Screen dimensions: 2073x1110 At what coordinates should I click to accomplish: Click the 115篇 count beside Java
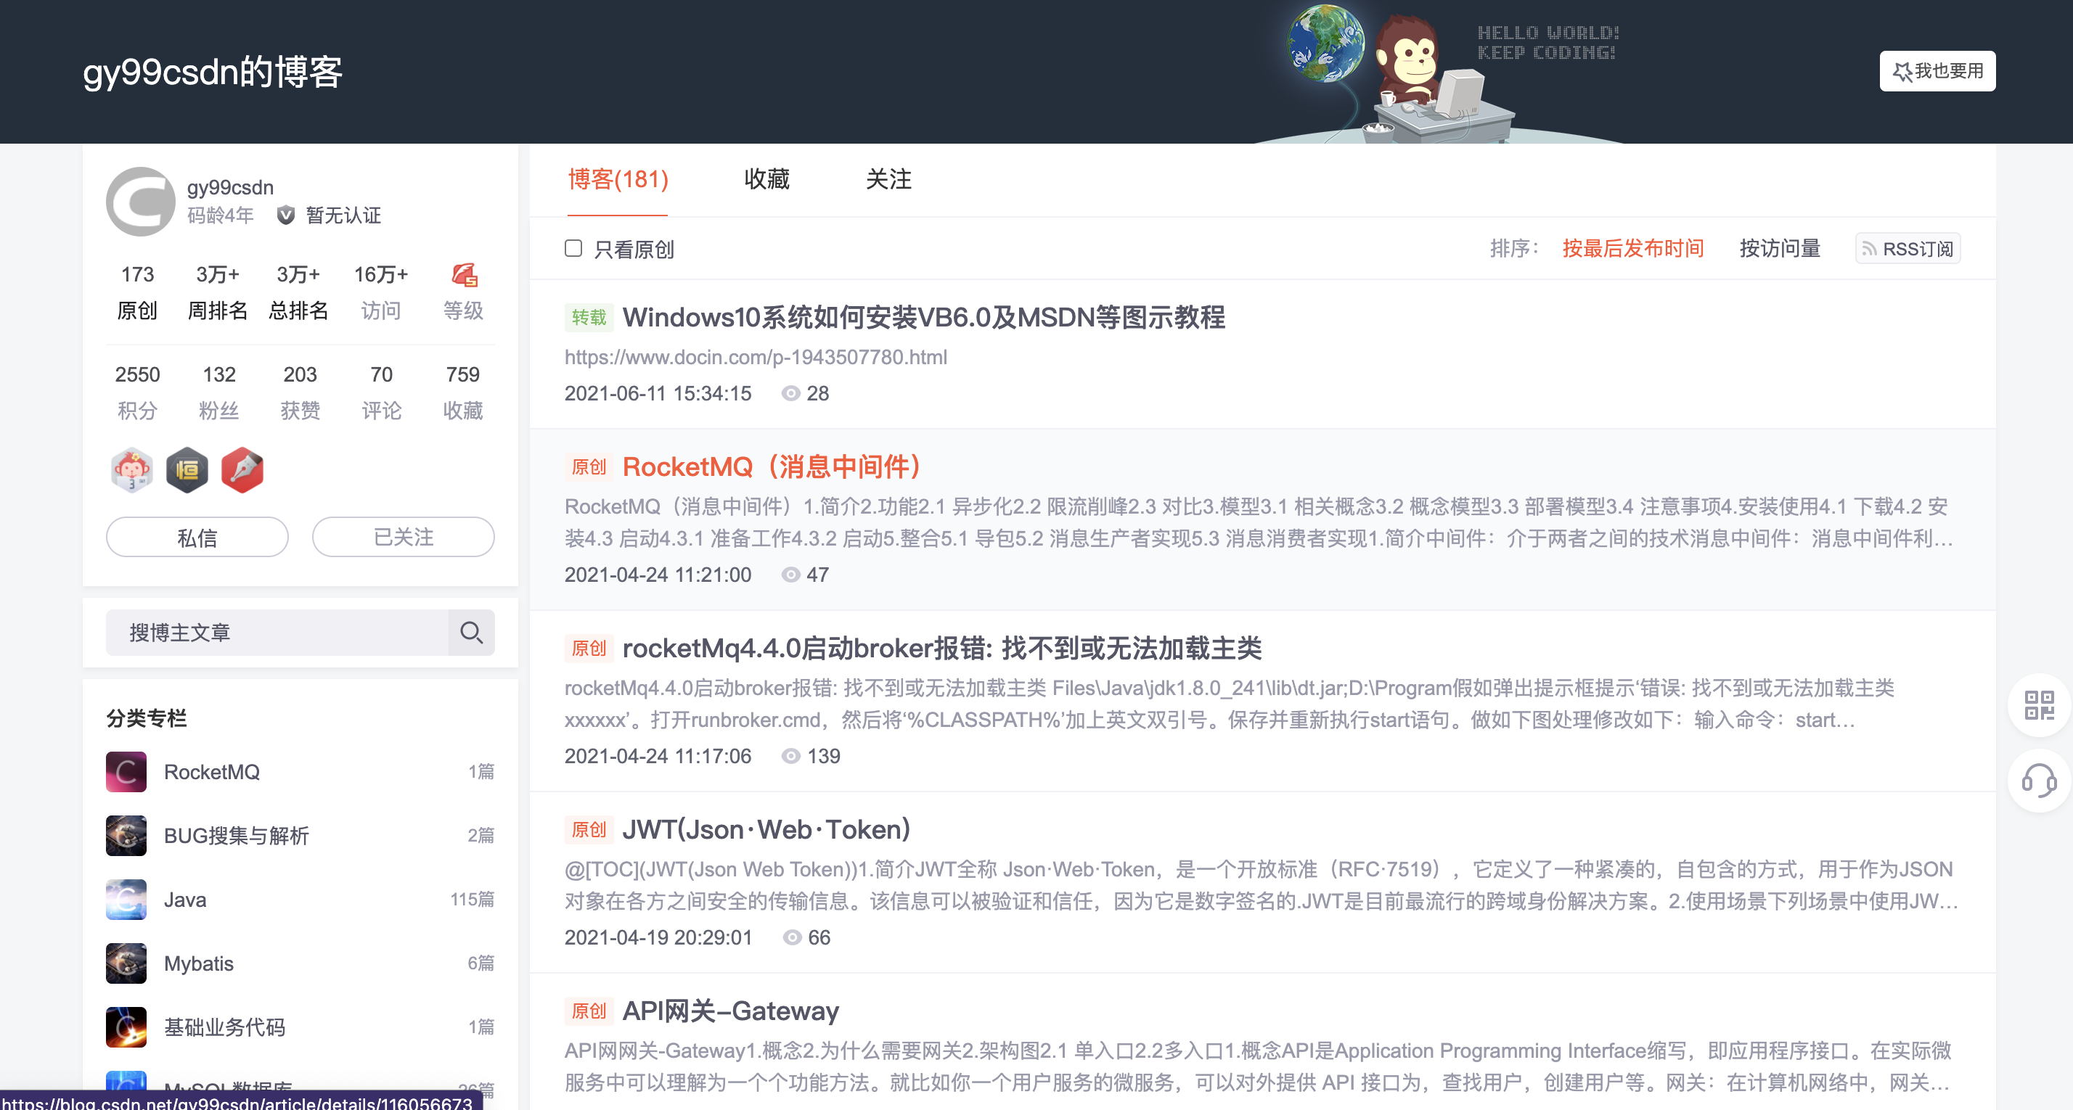[472, 900]
